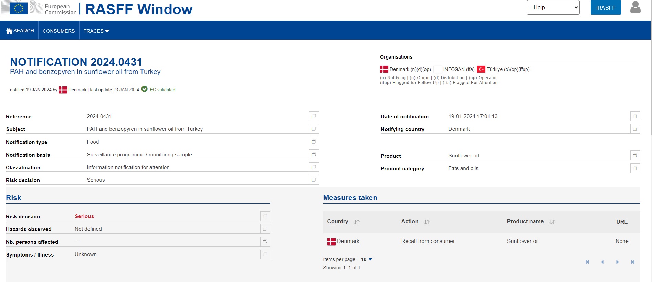Click the URL column header
Screen dimensions: 652x282
[622, 222]
